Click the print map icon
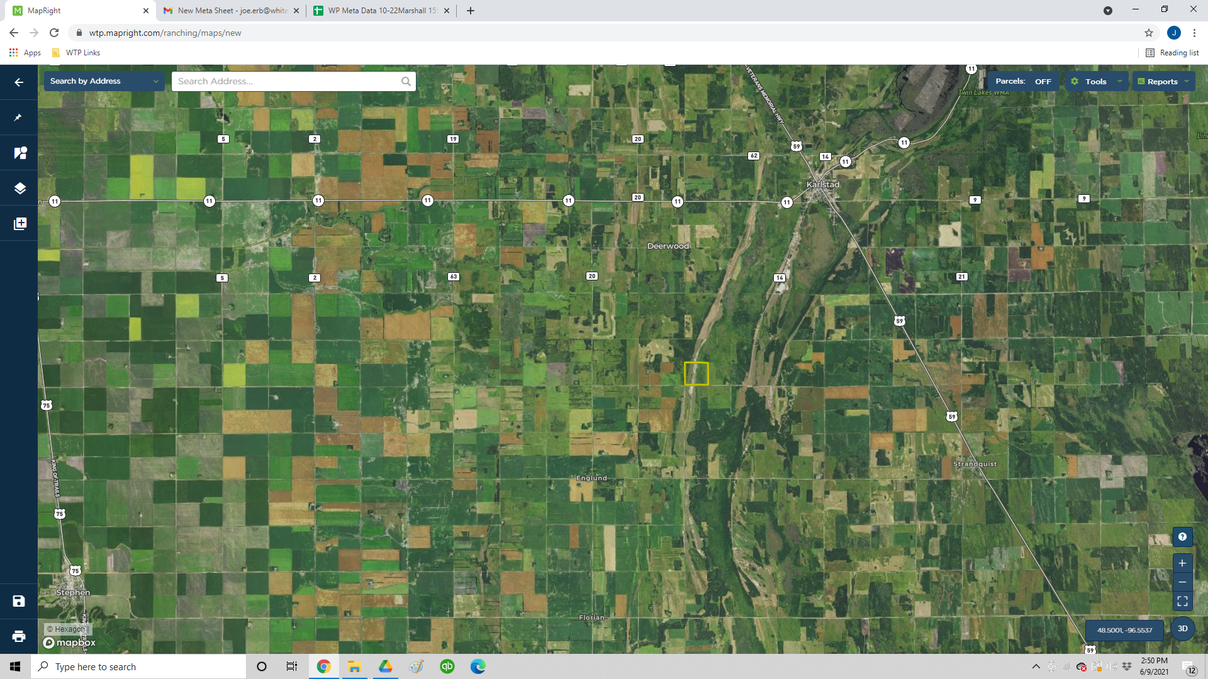Viewport: 1208px width, 679px height. click(x=19, y=636)
